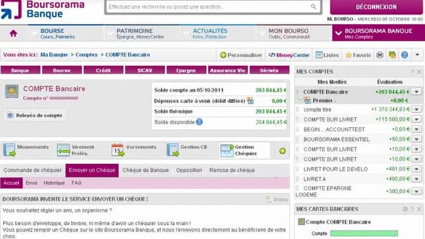Expand dropdown for BOURSORAMA ESSENTIEL row

tap(416, 139)
